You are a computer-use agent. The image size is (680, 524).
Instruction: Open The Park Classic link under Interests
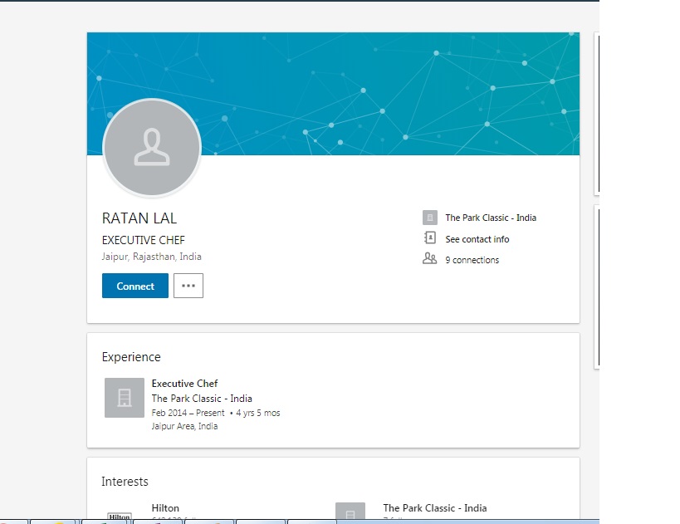[x=434, y=508]
